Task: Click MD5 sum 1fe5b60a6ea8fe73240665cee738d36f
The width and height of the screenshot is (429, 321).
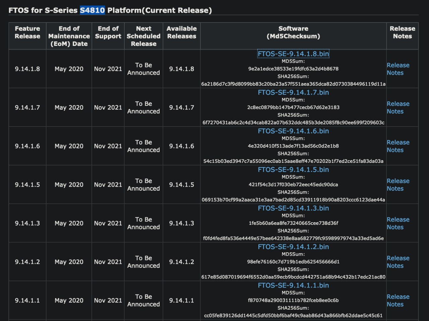Action: pos(293,223)
